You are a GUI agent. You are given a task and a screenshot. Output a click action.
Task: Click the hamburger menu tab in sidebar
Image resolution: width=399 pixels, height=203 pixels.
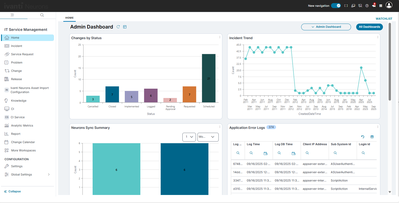12,15
